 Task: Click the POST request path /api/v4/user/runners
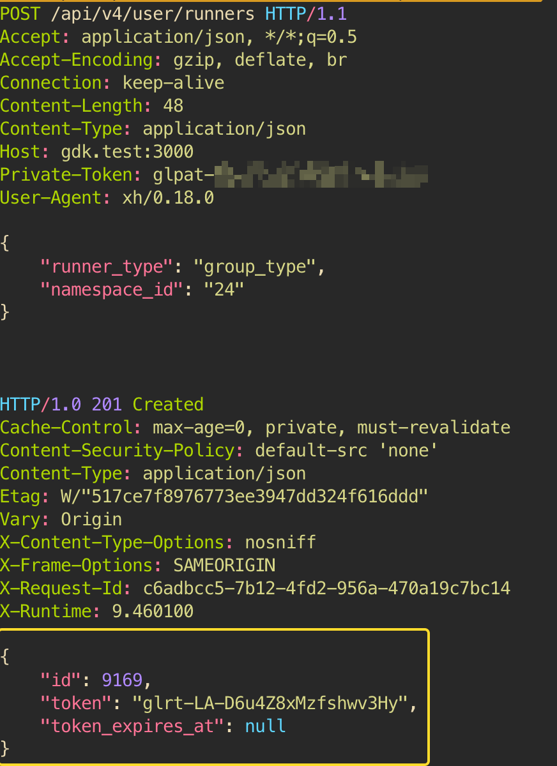pos(153,14)
